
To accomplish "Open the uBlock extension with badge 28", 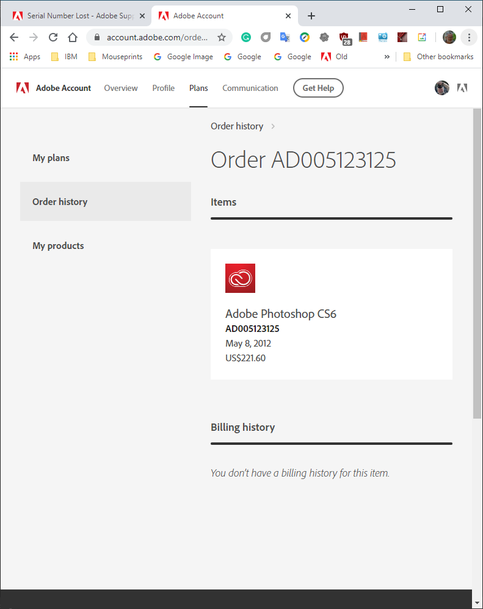I will click(x=344, y=38).
